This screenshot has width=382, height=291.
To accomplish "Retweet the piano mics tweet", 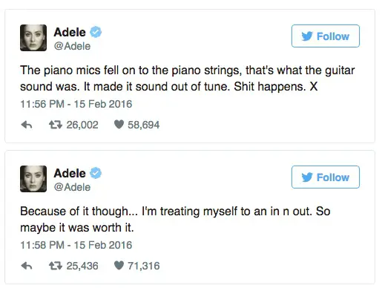I will click(56, 125).
